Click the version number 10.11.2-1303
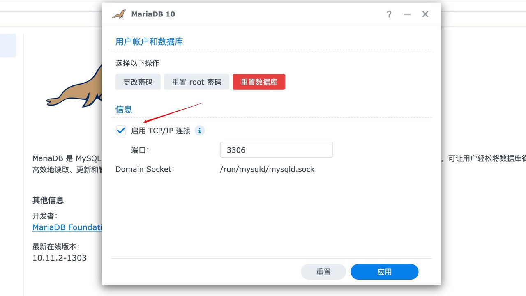Viewport: 526px width, 296px height. (x=60, y=258)
